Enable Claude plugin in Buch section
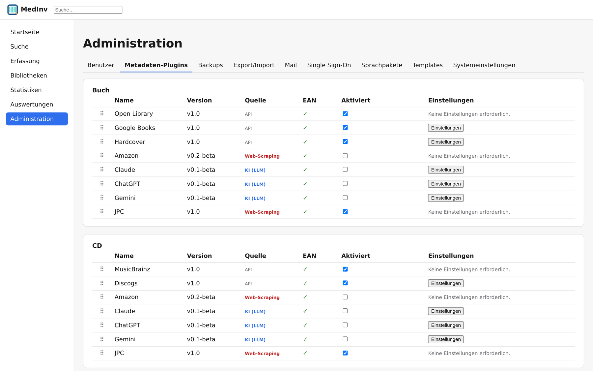This screenshot has height=371, width=593. click(345, 170)
